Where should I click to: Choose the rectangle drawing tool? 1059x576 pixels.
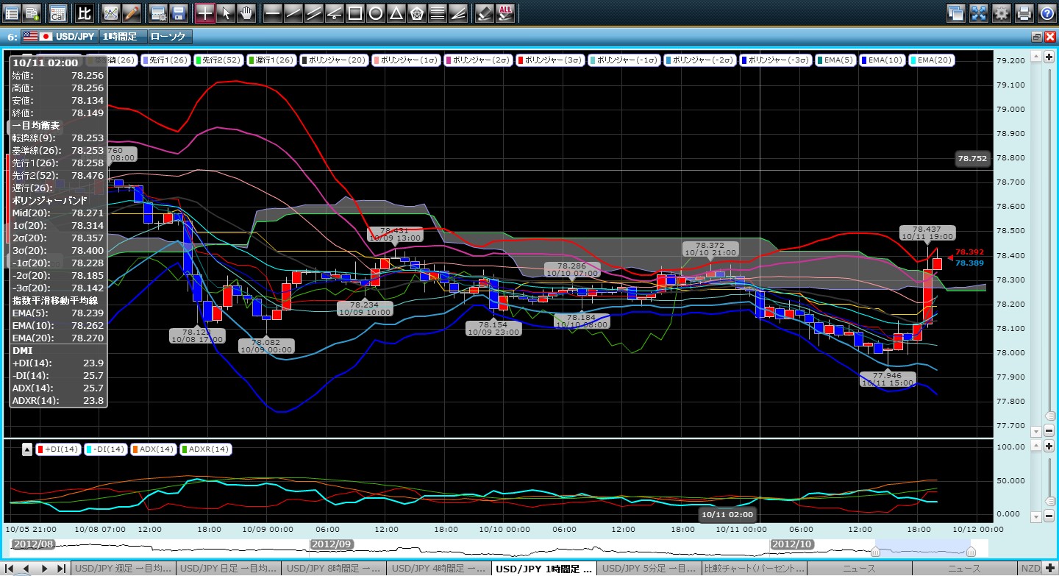coord(354,13)
